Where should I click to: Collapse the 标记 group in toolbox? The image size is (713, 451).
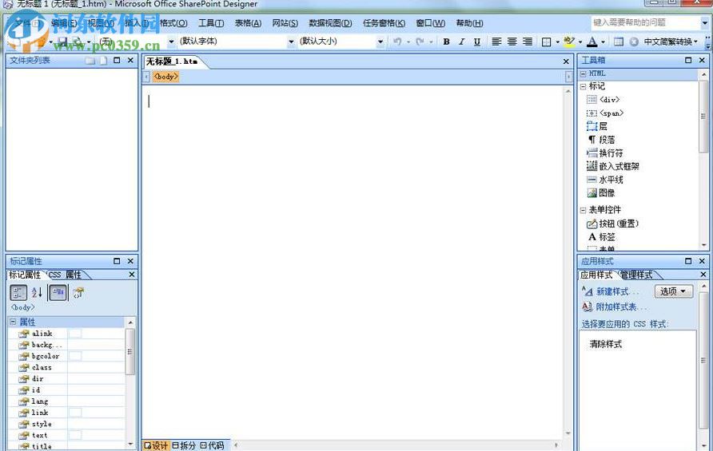pos(584,86)
